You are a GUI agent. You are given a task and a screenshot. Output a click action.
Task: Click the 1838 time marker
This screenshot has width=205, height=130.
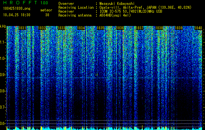tap(159, 28)
